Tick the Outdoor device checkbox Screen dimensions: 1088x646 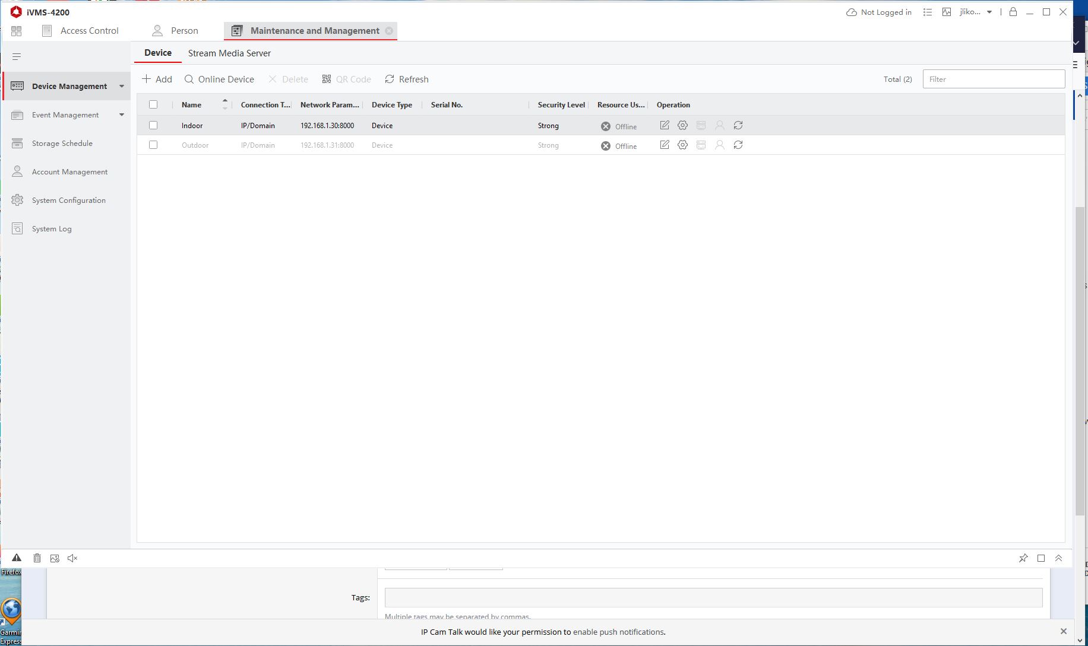click(x=153, y=145)
